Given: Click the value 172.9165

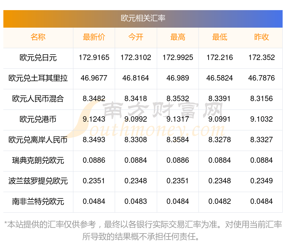Looking at the screenshot, I should coord(94,58).
